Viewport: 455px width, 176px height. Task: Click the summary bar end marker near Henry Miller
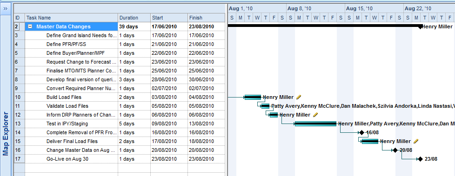click(420, 26)
